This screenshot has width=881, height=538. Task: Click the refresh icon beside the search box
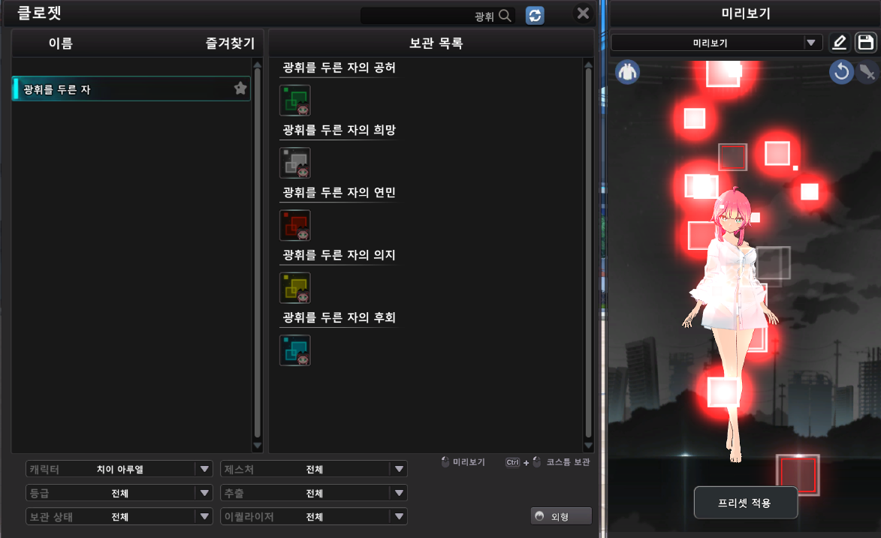[535, 16]
